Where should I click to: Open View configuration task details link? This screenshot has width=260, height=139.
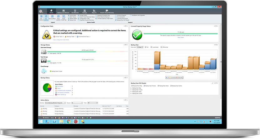(x=61, y=40)
